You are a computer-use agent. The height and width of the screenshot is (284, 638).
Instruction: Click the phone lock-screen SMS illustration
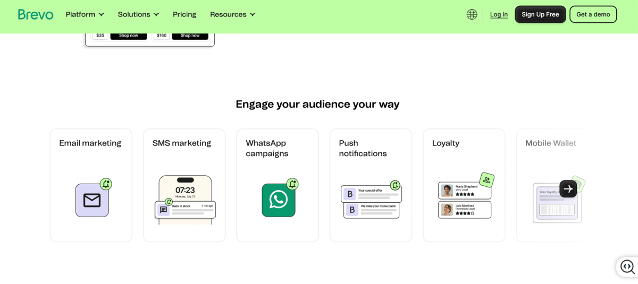coord(185,200)
